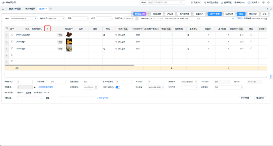The width and height of the screenshot is (273, 146).
Task: Toggle 赠品 checkbox for 3.03 price row
Action: pos(251,49)
